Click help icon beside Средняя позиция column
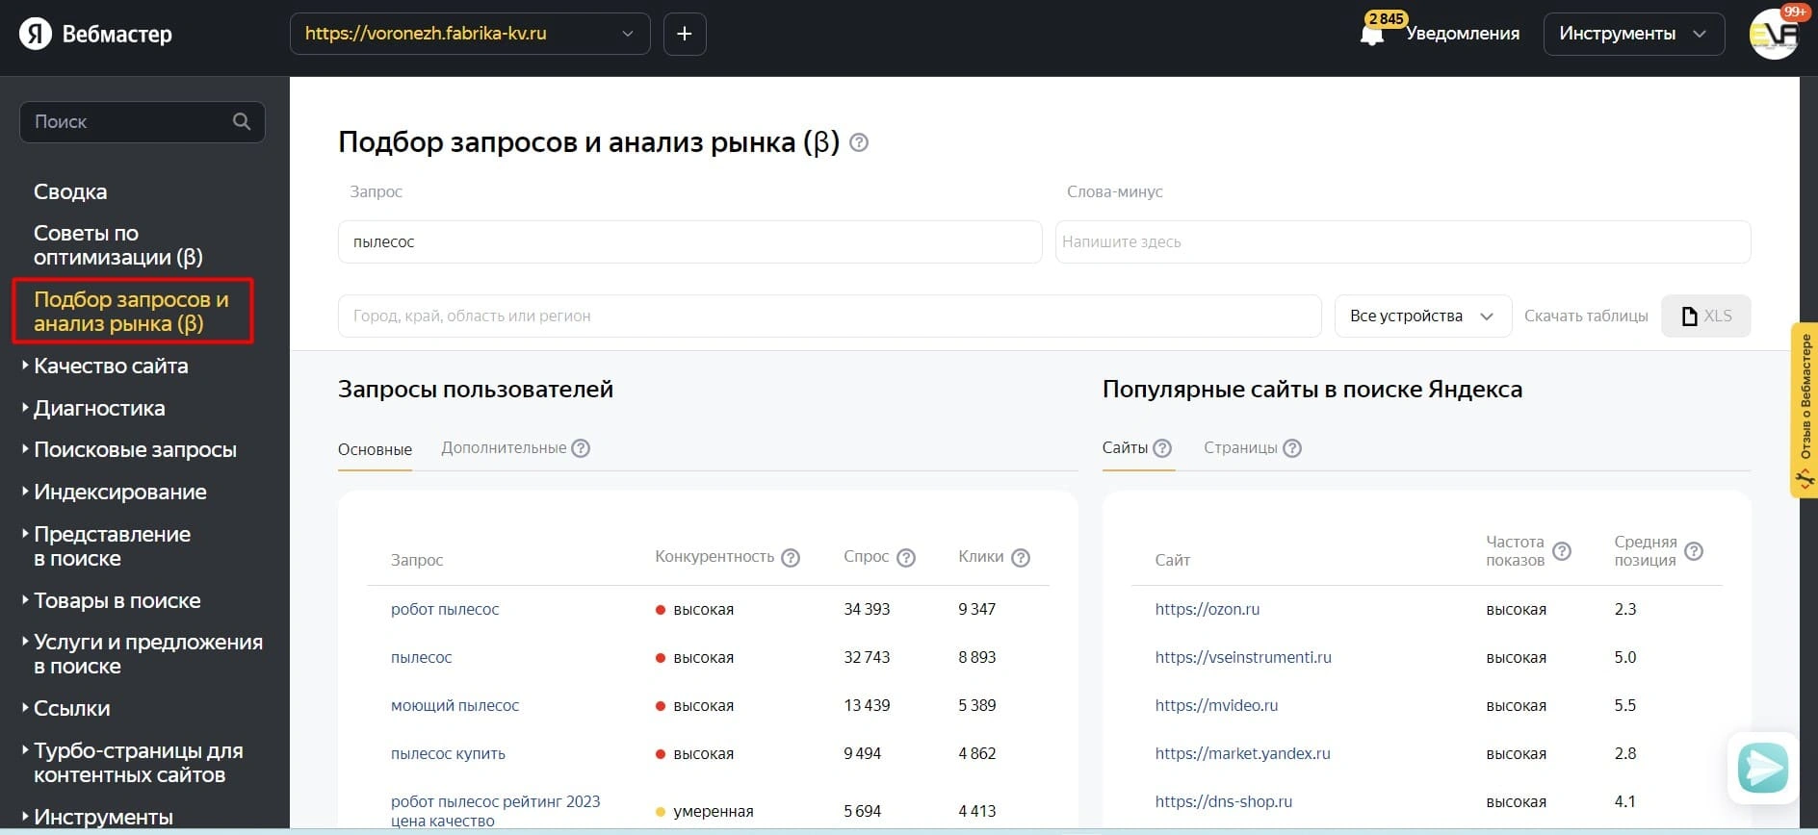The width and height of the screenshot is (1818, 835). pos(1694,551)
